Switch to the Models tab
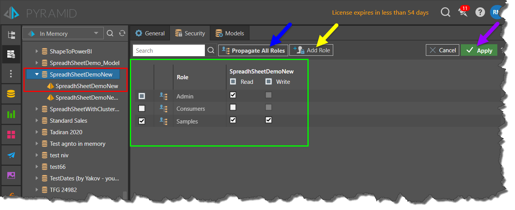 coord(230,33)
